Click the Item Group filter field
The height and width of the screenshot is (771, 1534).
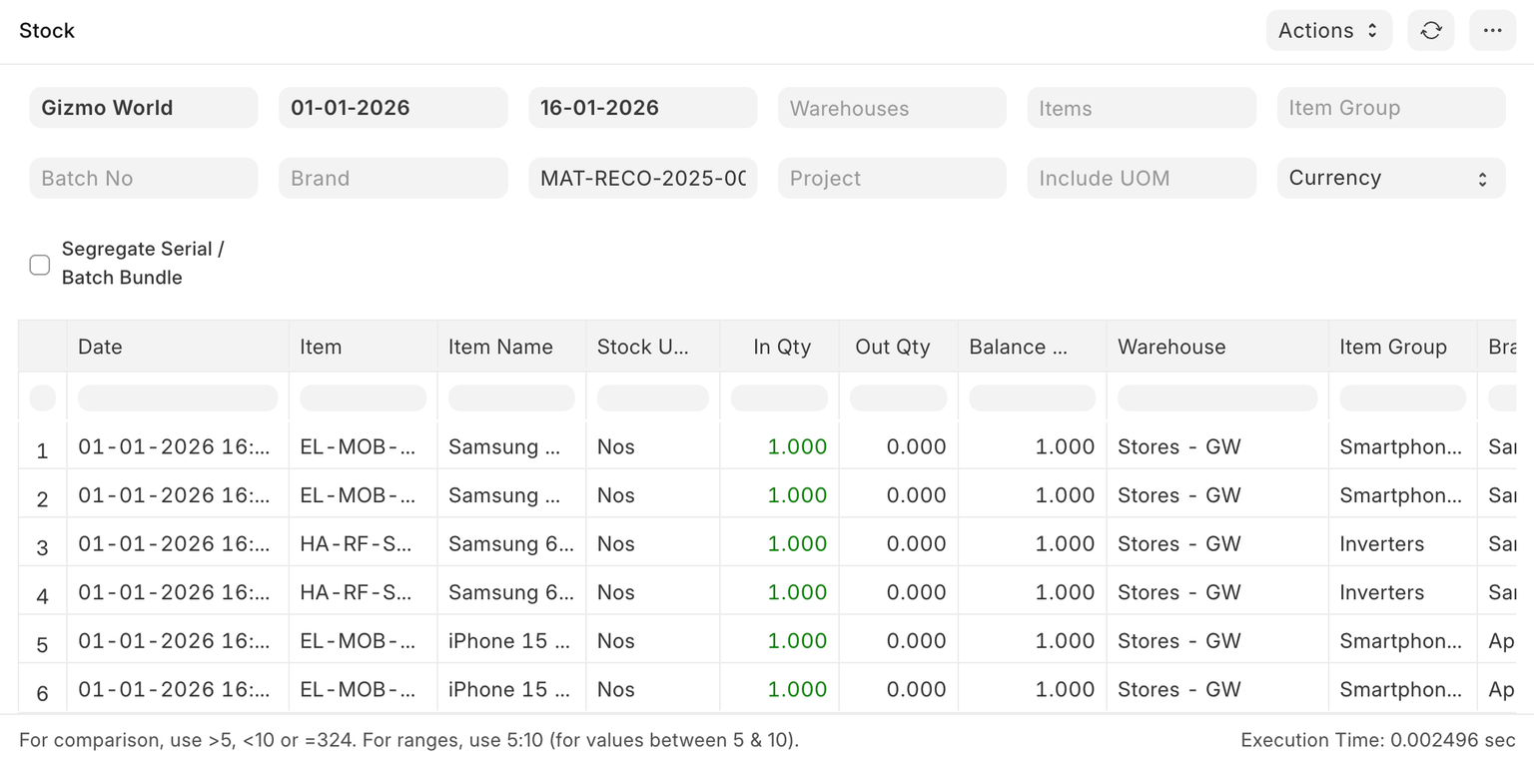1390,108
